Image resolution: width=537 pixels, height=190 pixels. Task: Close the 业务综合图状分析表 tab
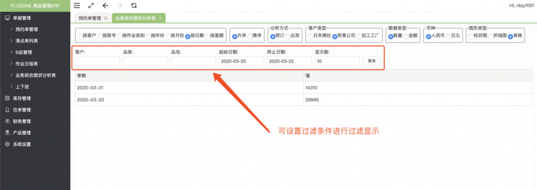tap(160, 18)
